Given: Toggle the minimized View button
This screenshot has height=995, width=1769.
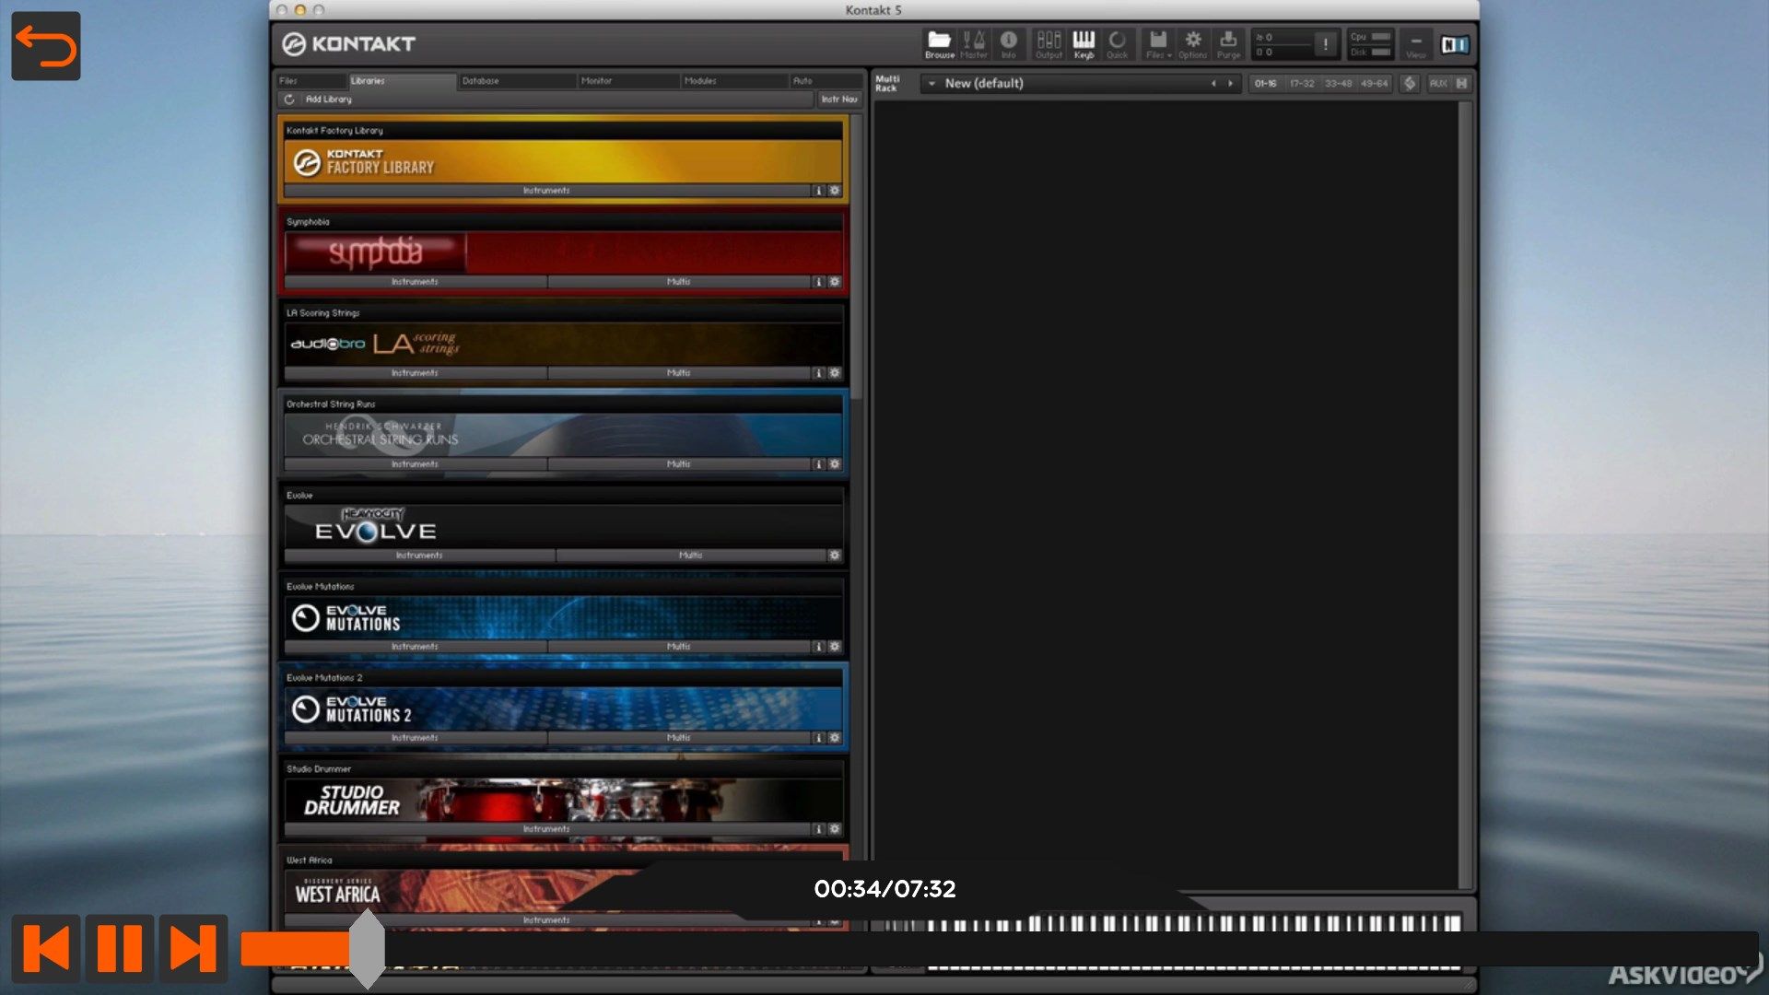Looking at the screenshot, I should pos(1416,43).
